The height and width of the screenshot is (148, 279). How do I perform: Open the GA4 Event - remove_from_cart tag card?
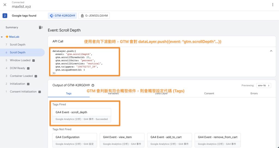tap(218, 140)
